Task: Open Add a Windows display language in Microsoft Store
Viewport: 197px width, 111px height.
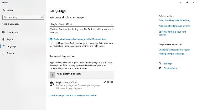Action: pyautogui.click(x=80, y=39)
